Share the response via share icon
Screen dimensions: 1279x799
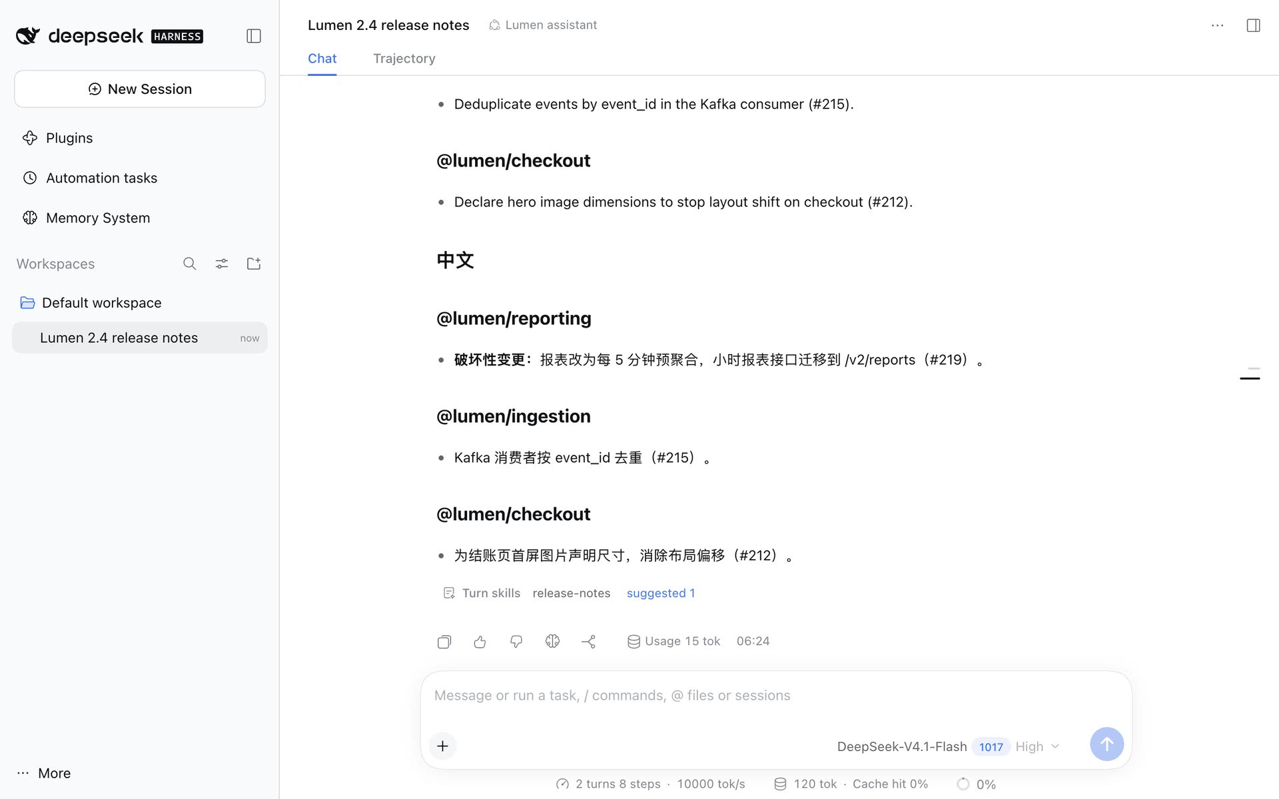[x=588, y=641]
